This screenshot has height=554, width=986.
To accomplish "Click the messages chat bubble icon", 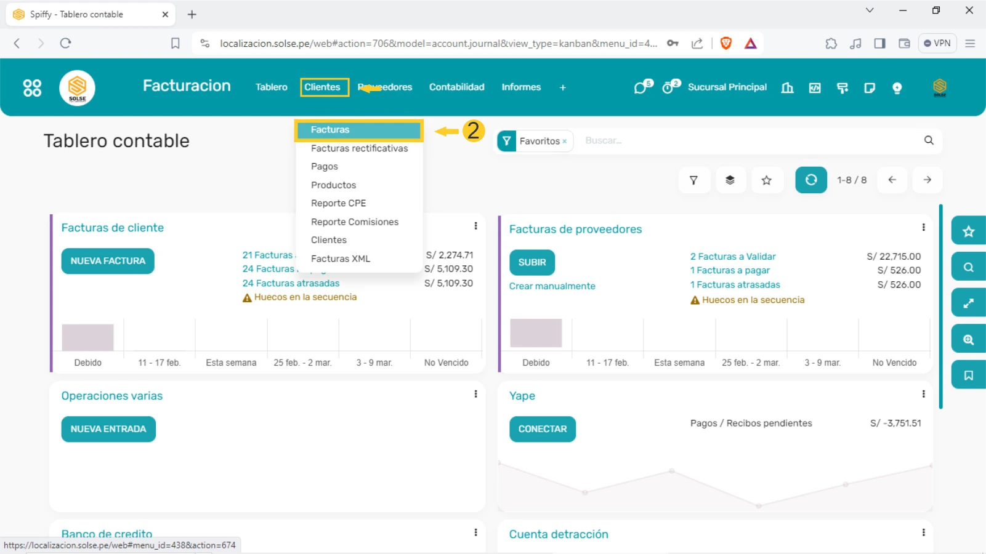I will pos(641,87).
